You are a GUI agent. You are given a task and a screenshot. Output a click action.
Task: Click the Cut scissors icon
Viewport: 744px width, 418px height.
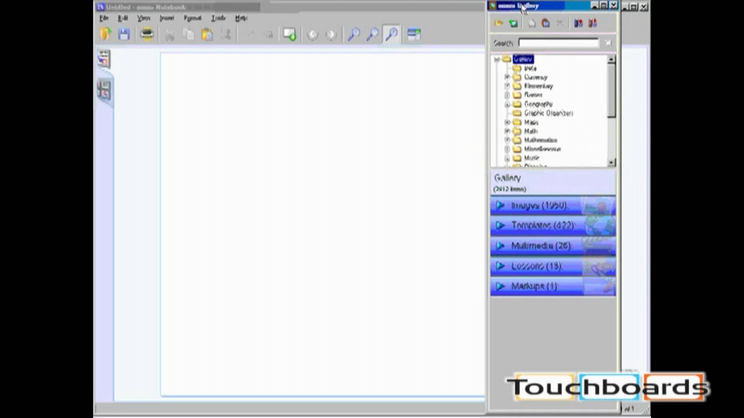pos(169,35)
